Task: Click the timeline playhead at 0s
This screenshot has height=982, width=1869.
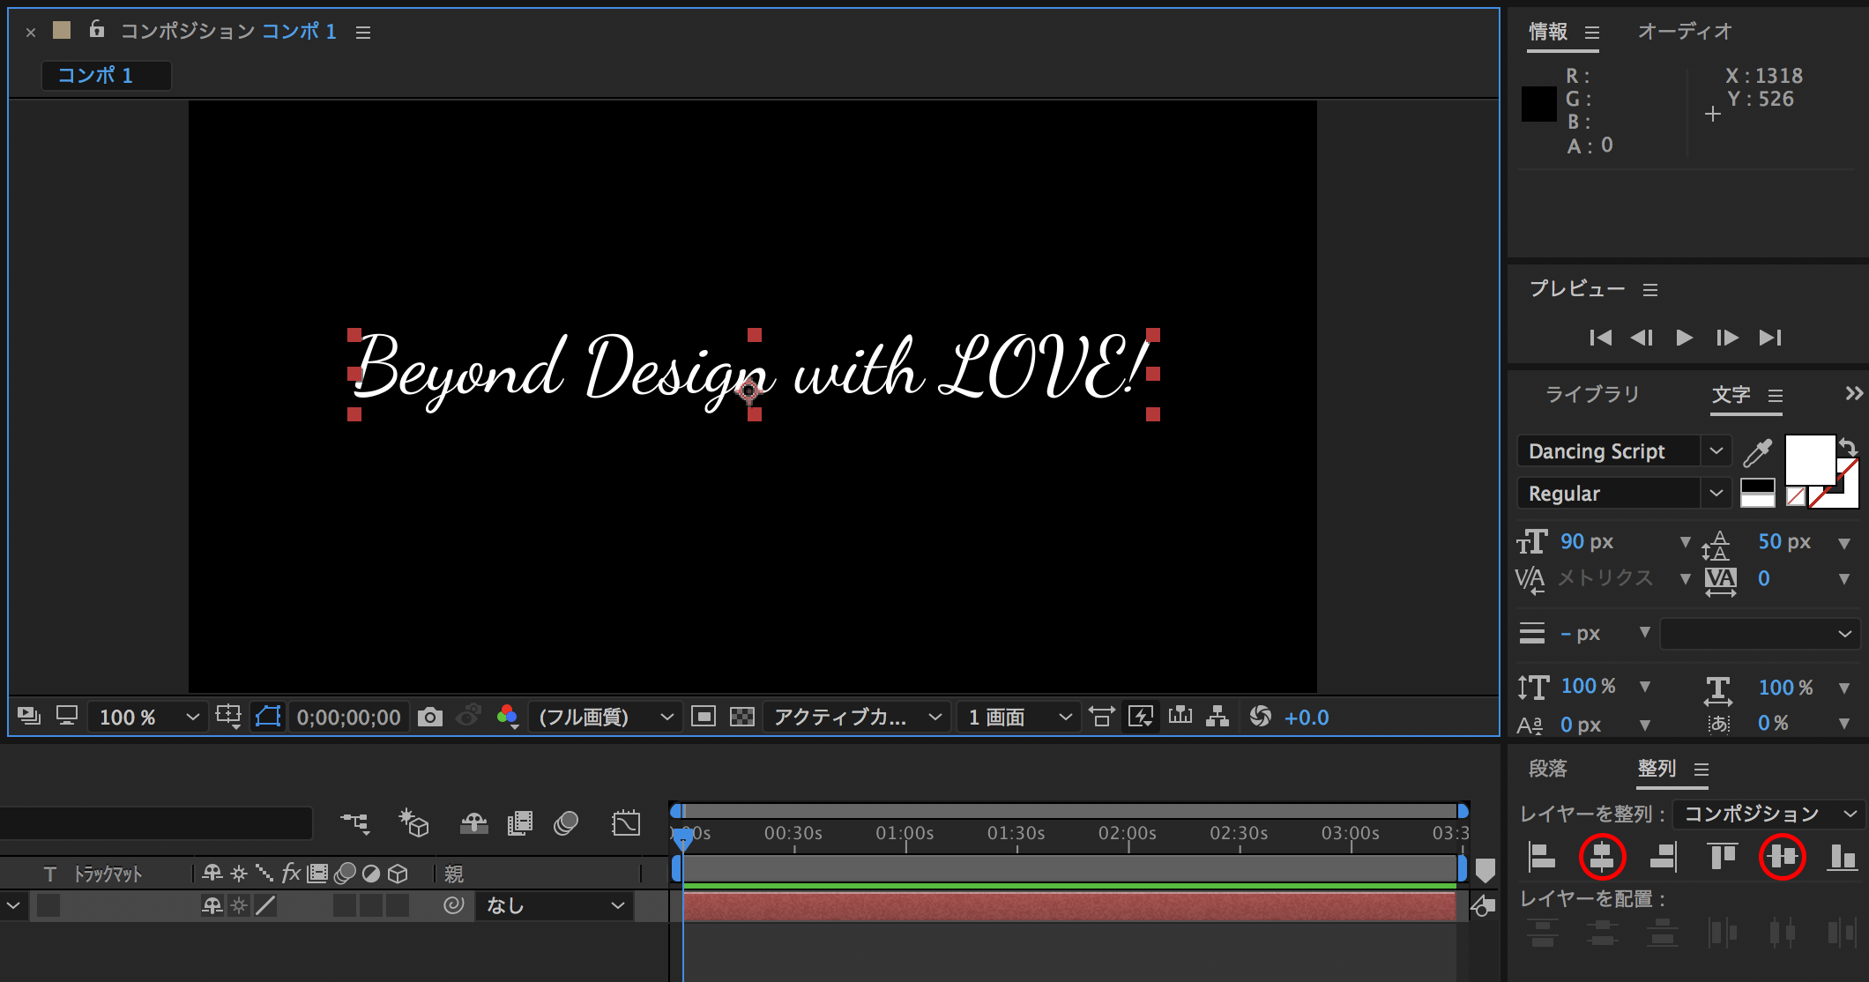Action: click(x=683, y=835)
